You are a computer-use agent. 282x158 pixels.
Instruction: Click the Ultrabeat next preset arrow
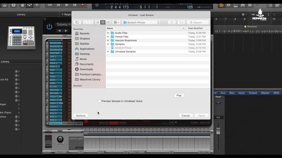click(x=66, y=31)
